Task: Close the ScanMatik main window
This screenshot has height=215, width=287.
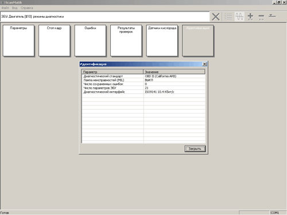Action: (284, 2)
